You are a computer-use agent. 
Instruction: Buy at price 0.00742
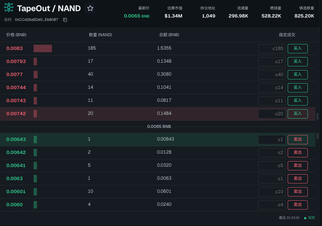point(297,114)
